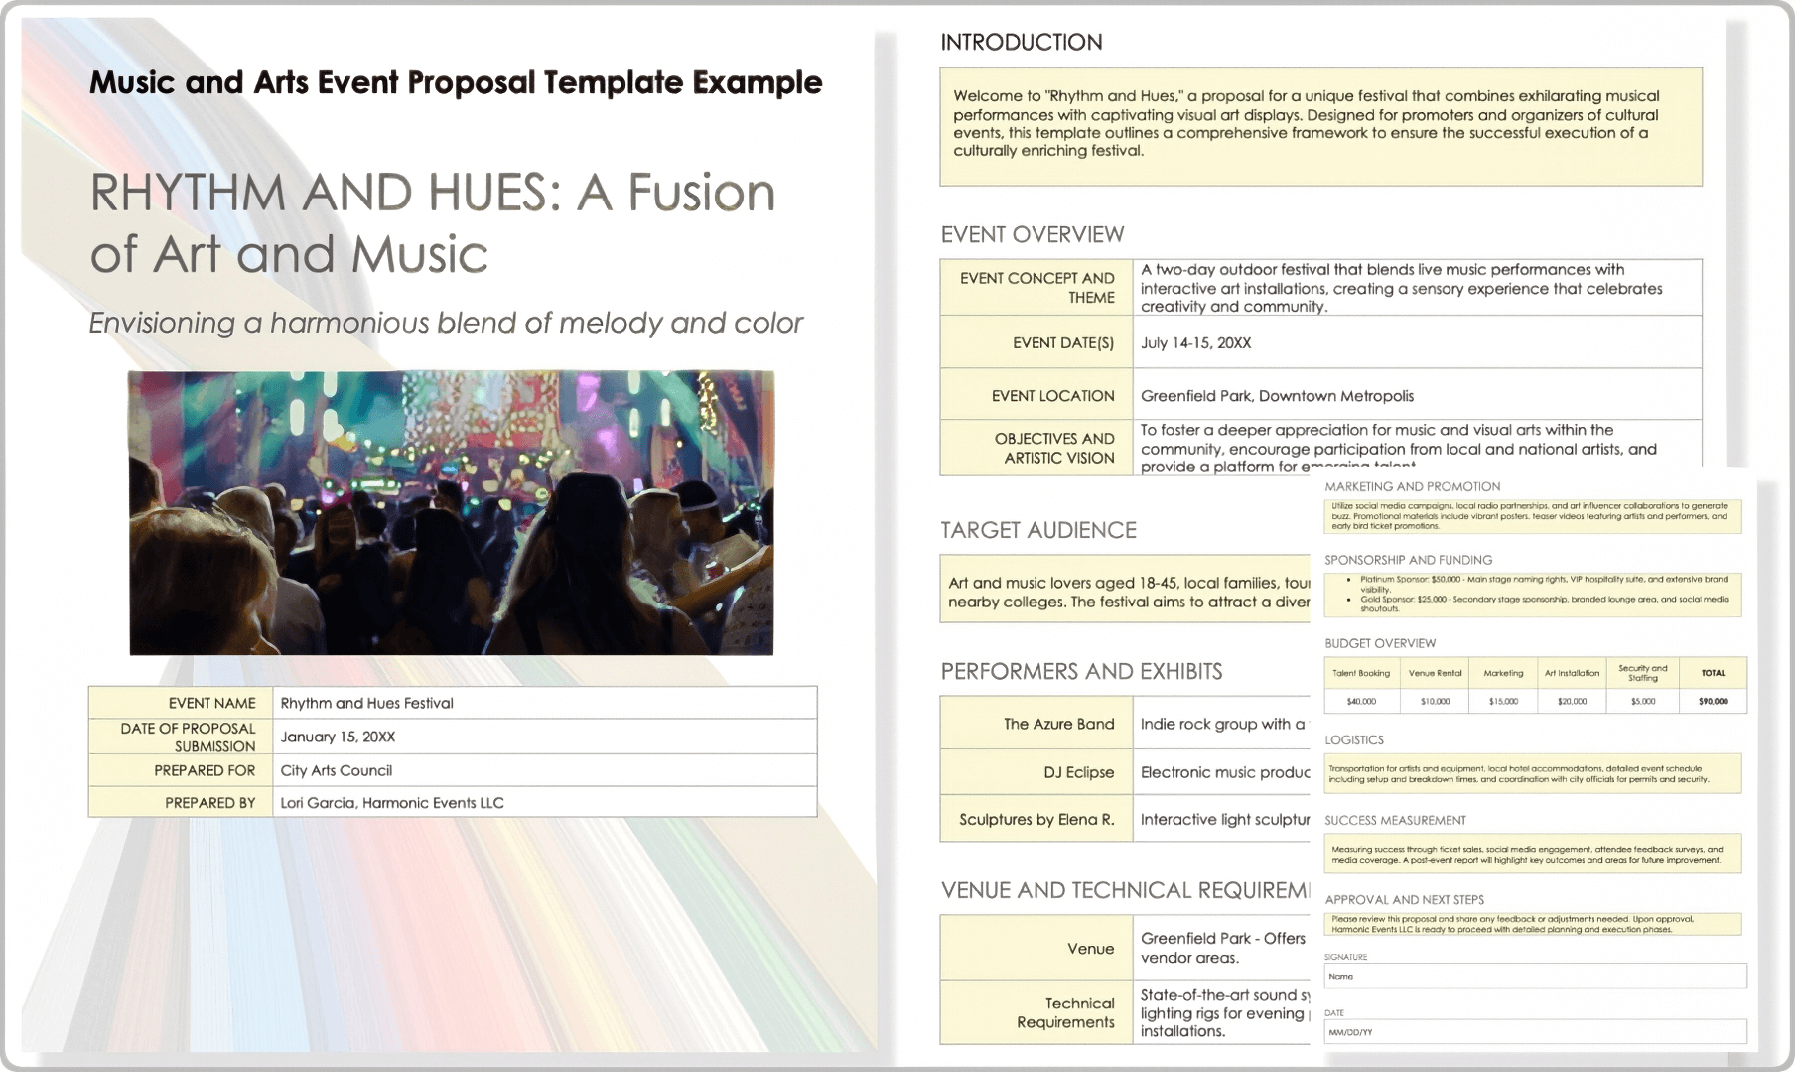Click the "EVENT OVERVIEW" section heading
This screenshot has height=1072, width=1795.
coord(1033,234)
